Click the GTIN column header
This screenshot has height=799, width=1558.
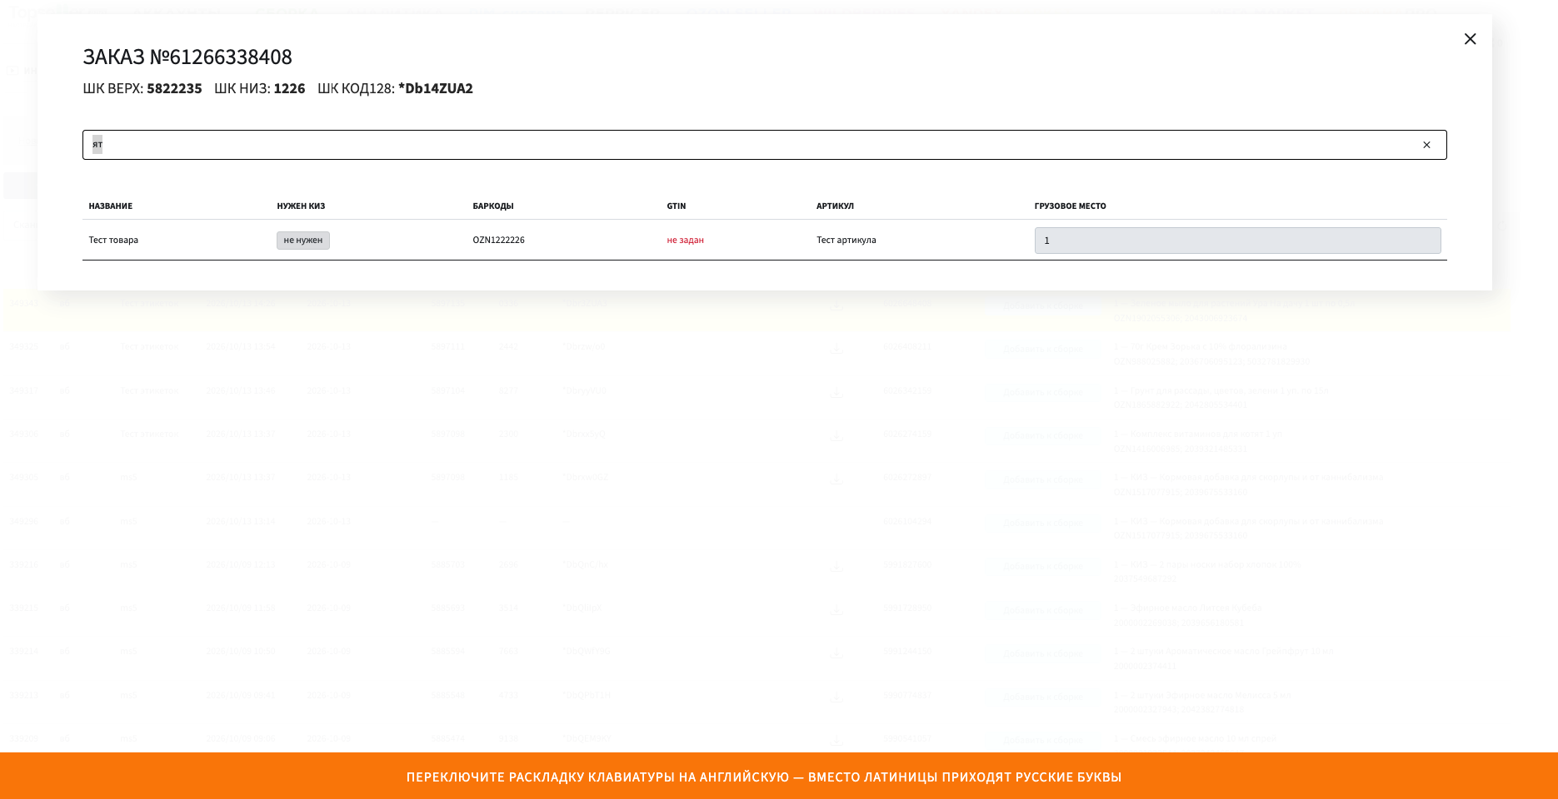point(676,206)
